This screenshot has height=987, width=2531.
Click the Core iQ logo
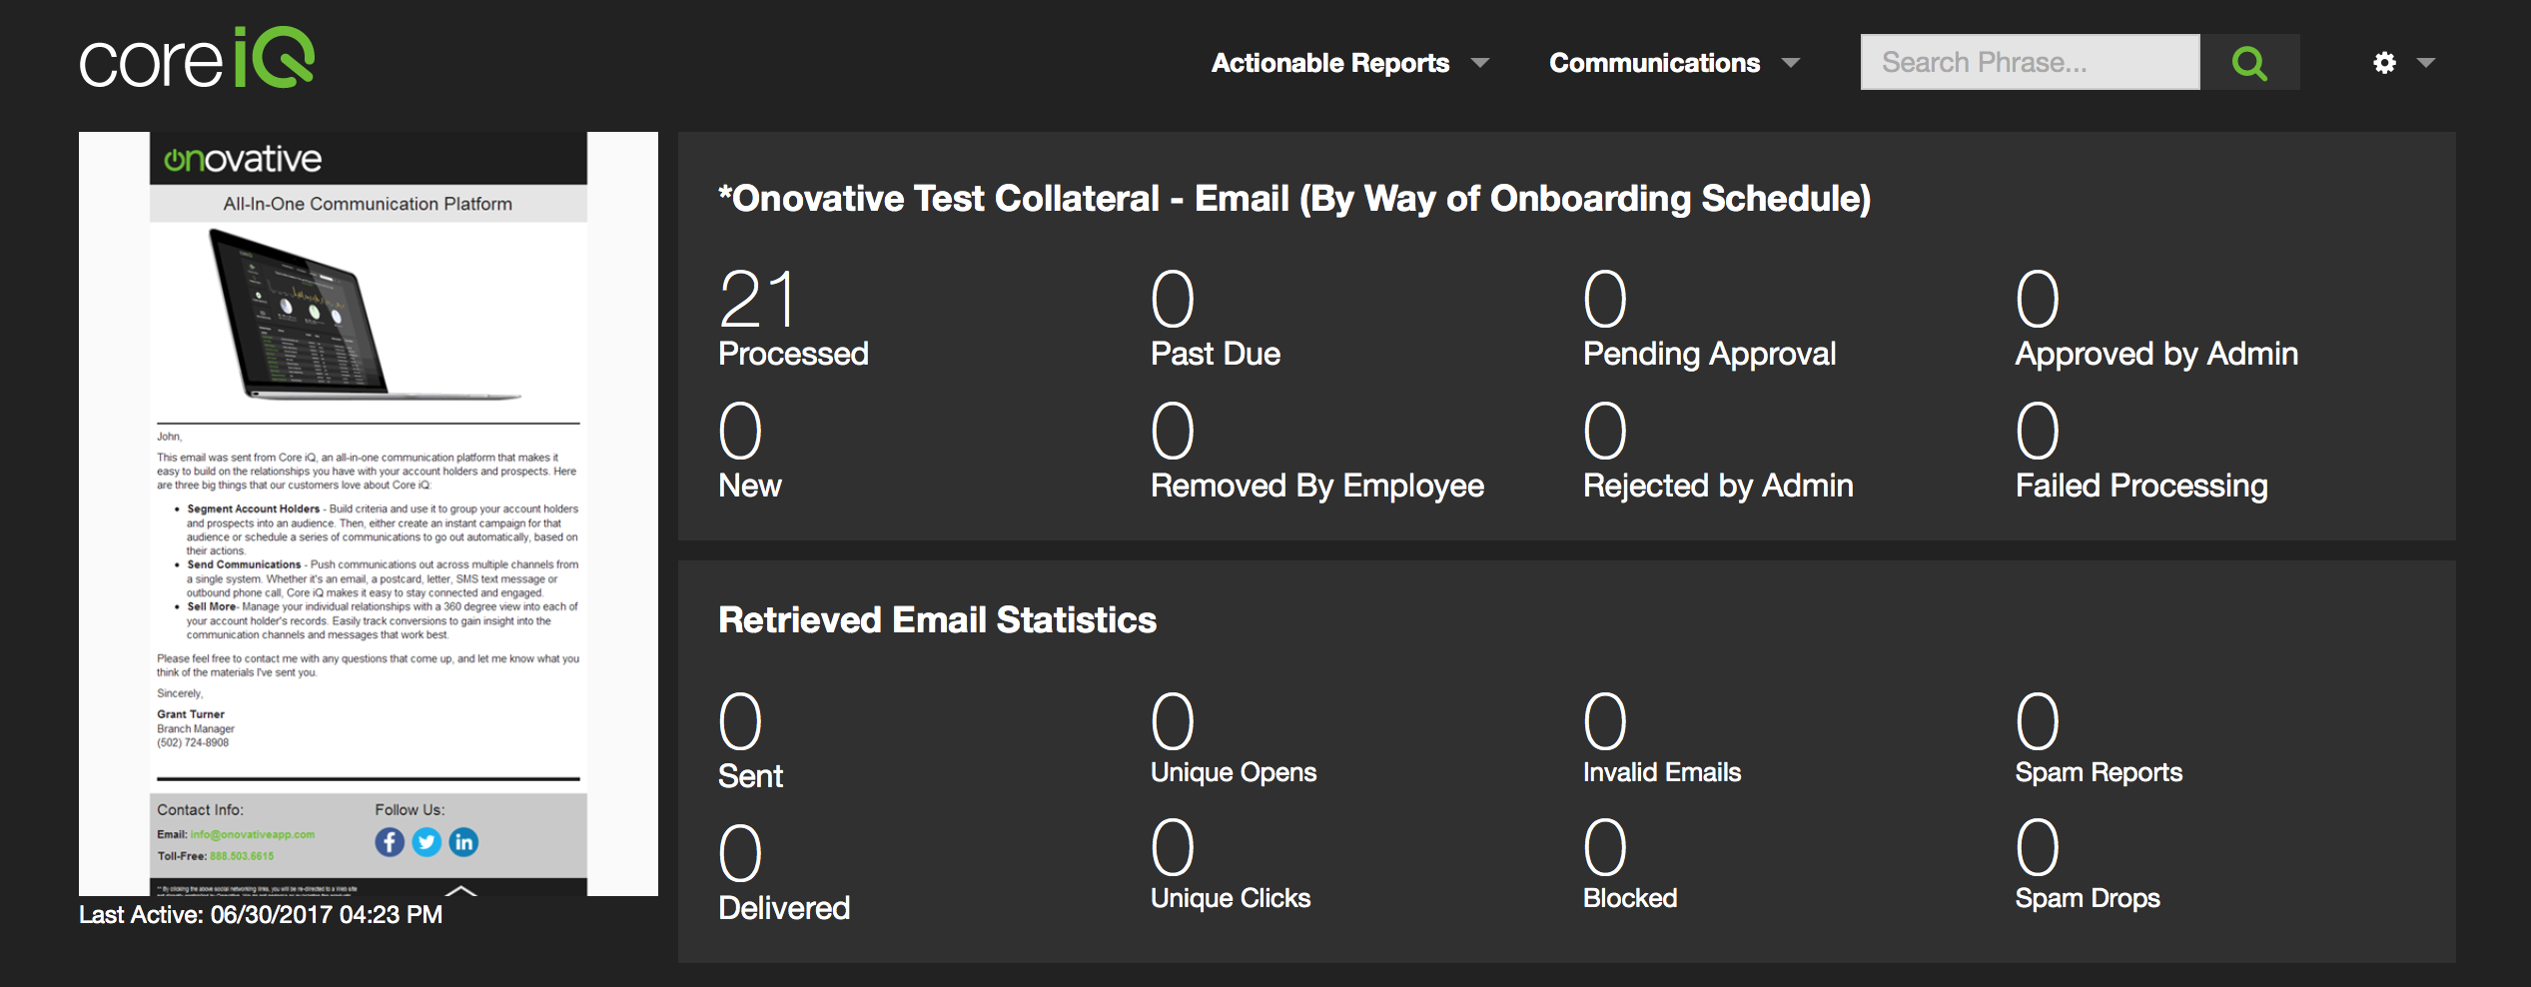tap(197, 59)
